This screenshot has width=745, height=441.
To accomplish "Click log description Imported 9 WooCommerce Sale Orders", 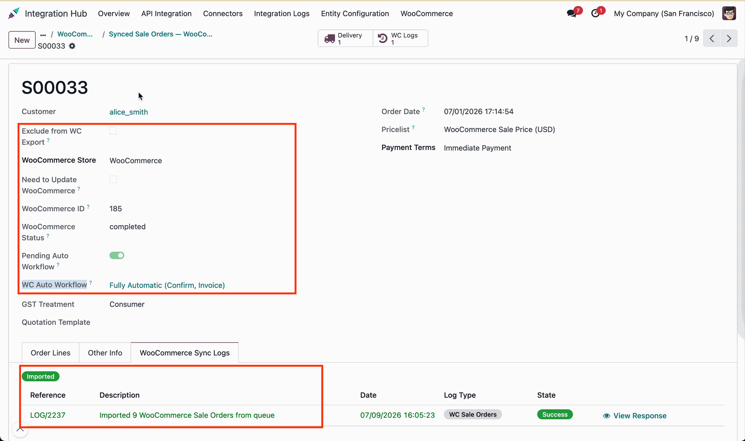I will point(187,415).
